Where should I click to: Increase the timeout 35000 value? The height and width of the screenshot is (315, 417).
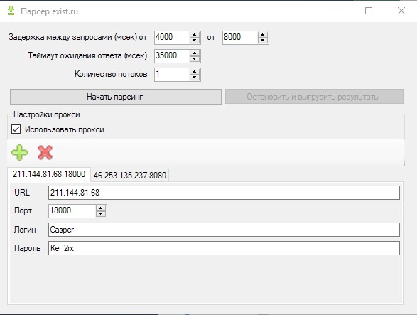pos(195,53)
